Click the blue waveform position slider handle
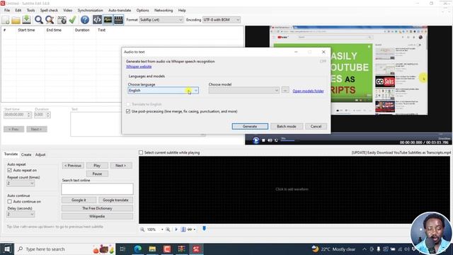453x255 pixels. [x=205, y=229]
